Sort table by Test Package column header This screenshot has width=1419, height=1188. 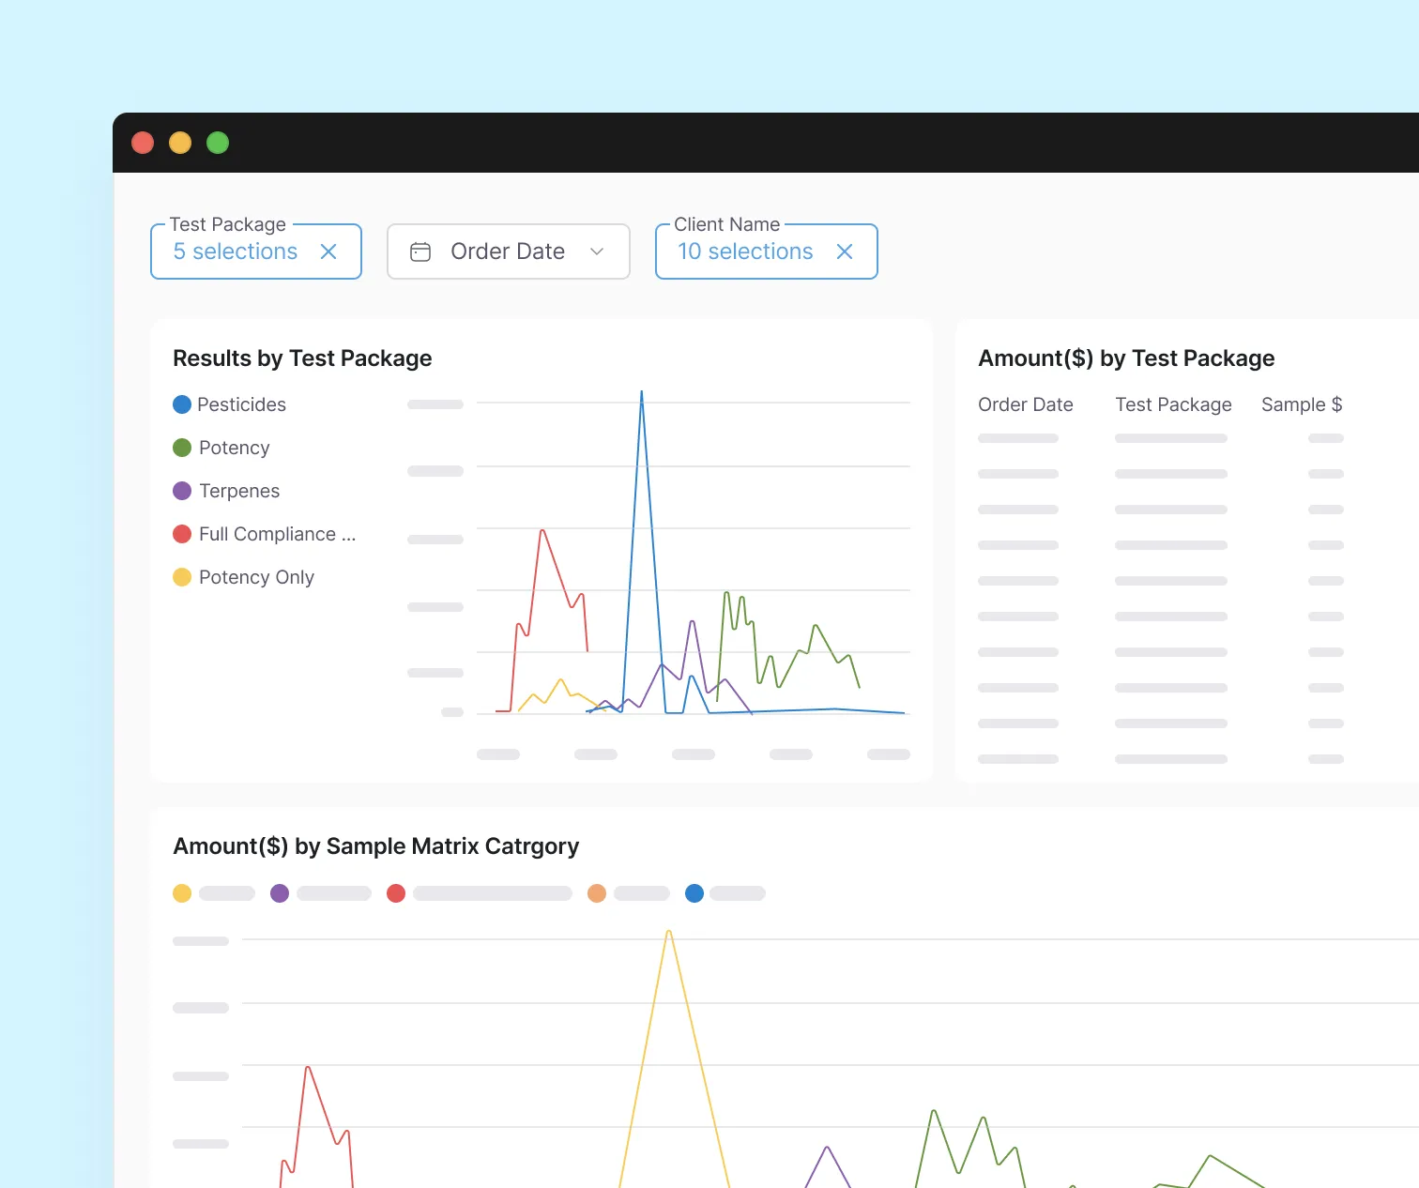(1173, 404)
